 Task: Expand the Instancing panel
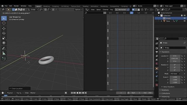coord(165,97)
